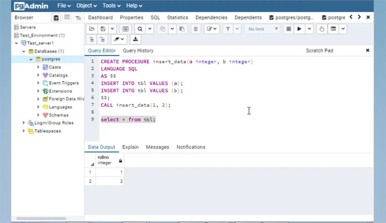Collapse the Test_server1 tree node
Image resolution: width=386 pixels, height=223 pixels.
[x=16, y=43]
